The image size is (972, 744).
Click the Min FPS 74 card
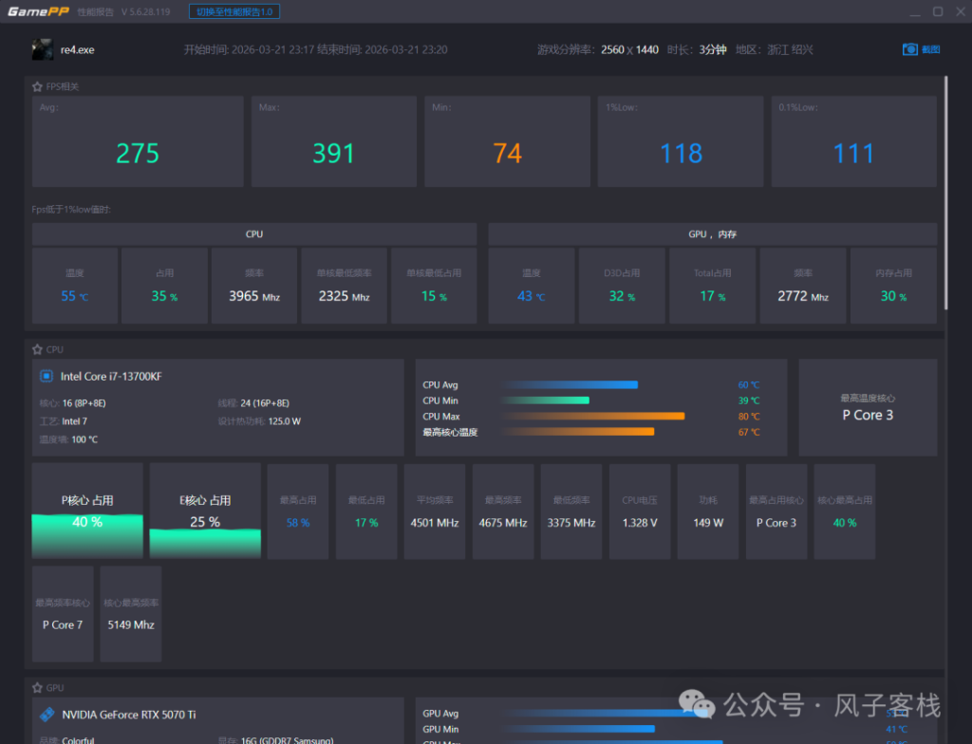click(507, 141)
